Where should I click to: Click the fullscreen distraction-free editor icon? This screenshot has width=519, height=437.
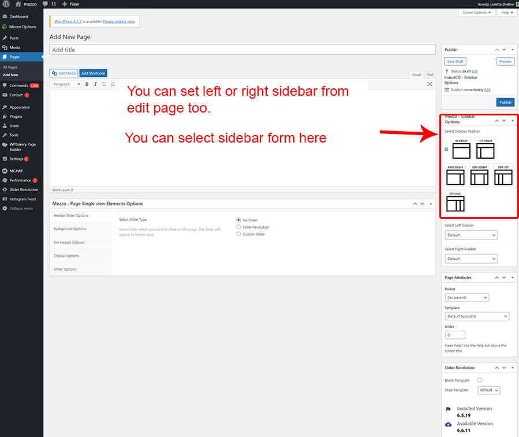[x=430, y=84]
